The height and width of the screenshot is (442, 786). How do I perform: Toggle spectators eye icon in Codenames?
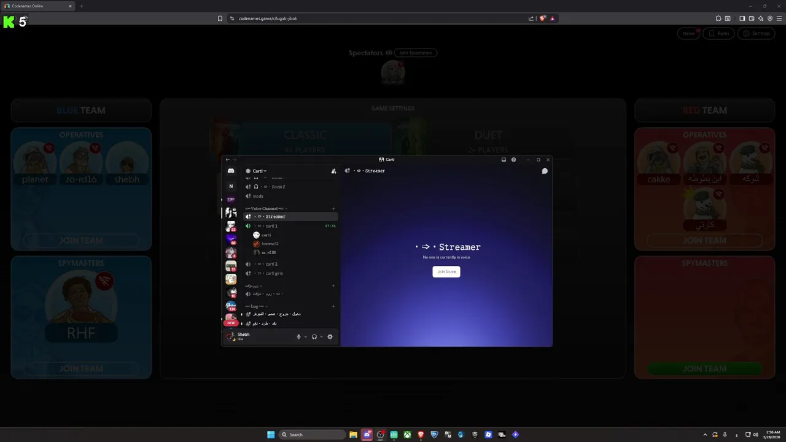tap(389, 53)
